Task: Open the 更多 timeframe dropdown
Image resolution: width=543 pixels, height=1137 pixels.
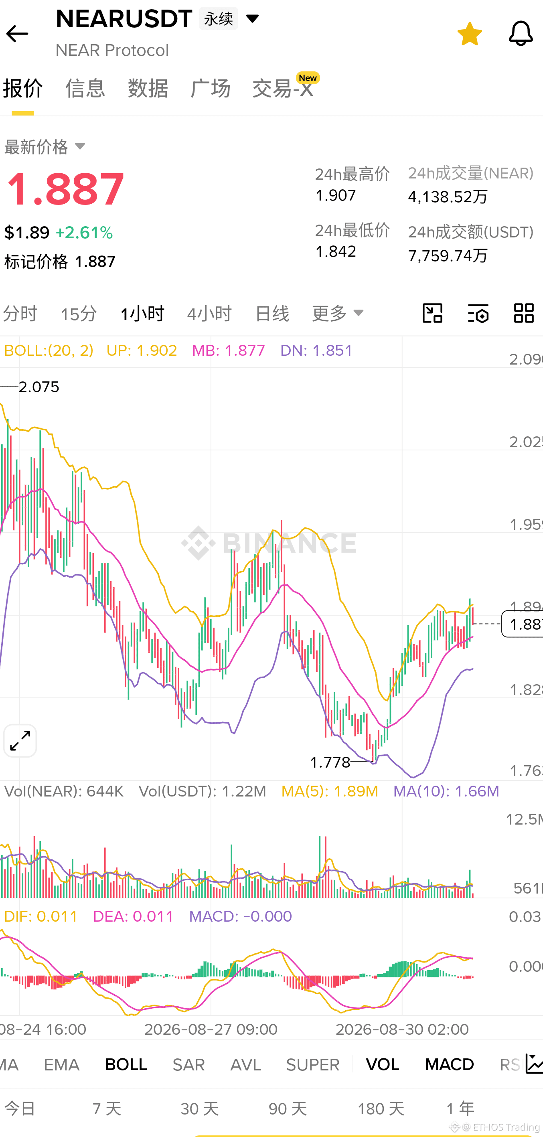Action: click(338, 313)
